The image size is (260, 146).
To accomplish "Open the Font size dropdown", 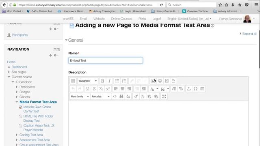I will click(100, 97).
